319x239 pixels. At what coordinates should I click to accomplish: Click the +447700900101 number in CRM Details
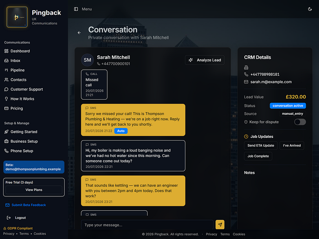pyautogui.click(x=265, y=74)
